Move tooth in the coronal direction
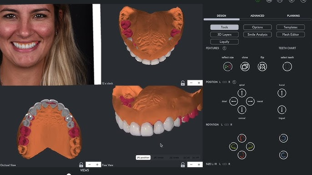Screen dimensions: 312x175 (x=242, y=110)
